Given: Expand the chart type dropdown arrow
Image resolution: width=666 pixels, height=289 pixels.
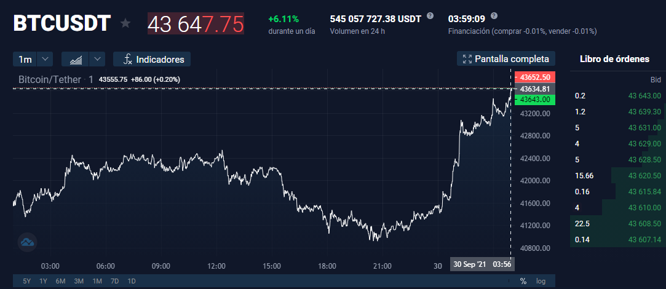Looking at the screenshot, I should coord(97,59).
